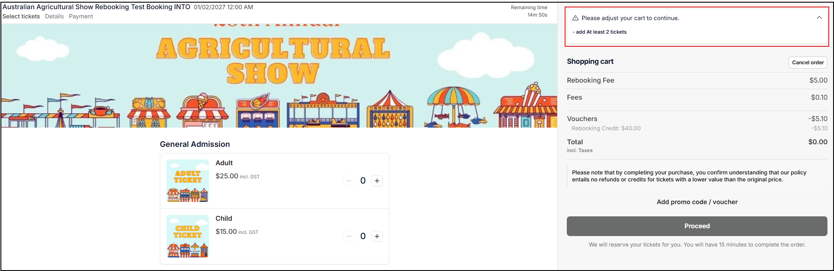Viewport: 834px width, 271px height.
Task: Click the 'add At least 2 tickets' message
Action: [599, 32]
